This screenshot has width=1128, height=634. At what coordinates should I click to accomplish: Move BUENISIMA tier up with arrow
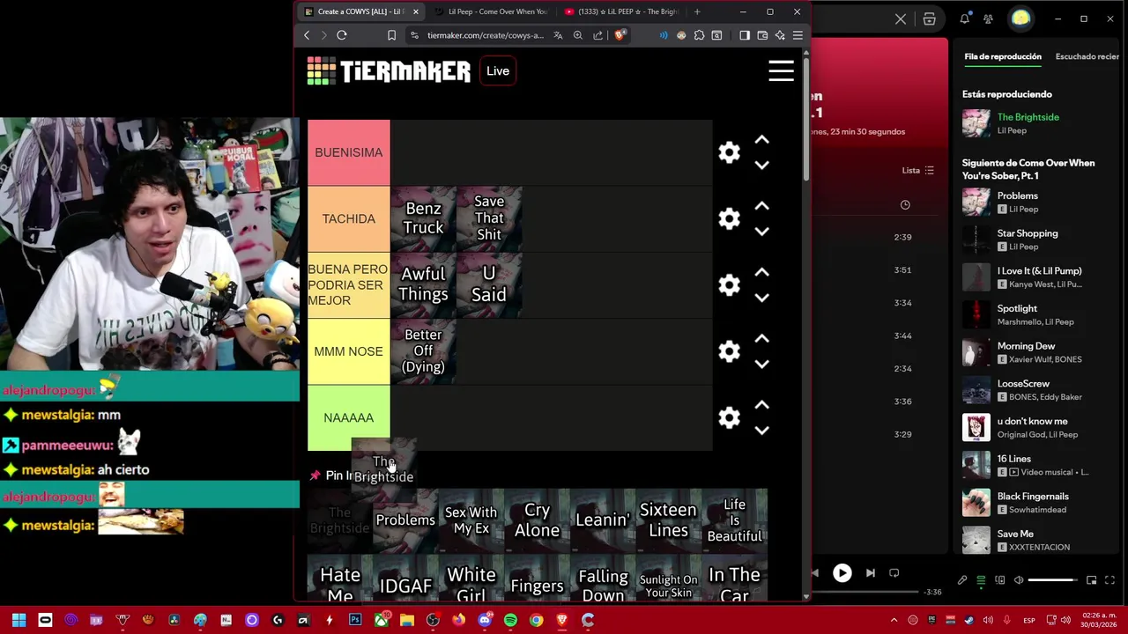tap(762, 140)
